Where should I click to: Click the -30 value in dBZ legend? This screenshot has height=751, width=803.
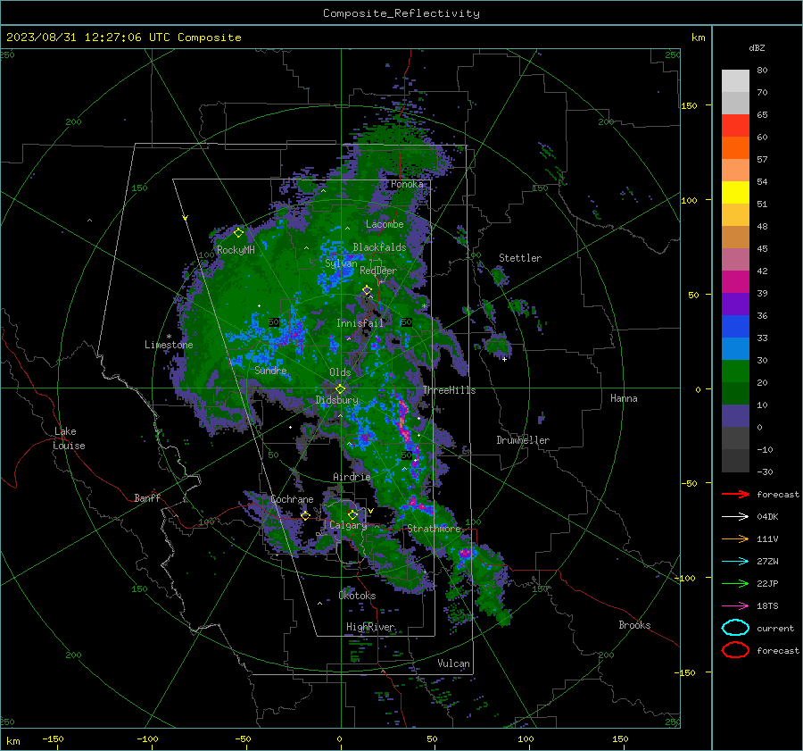point(765,471)
